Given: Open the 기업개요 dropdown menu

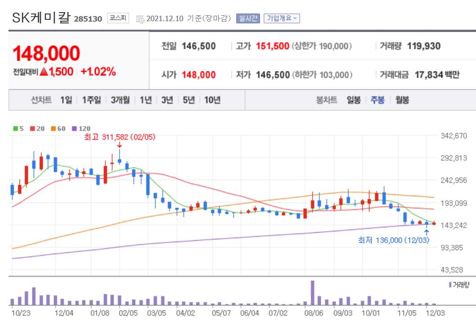Looking at the screenshot, I should click(x=283, y=18).
